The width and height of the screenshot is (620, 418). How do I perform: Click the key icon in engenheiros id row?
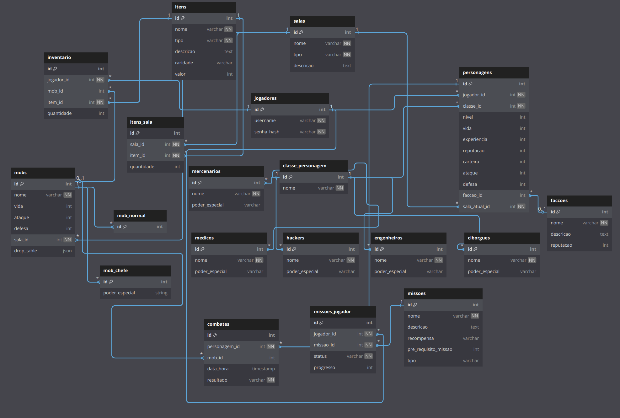coord(382,249)
